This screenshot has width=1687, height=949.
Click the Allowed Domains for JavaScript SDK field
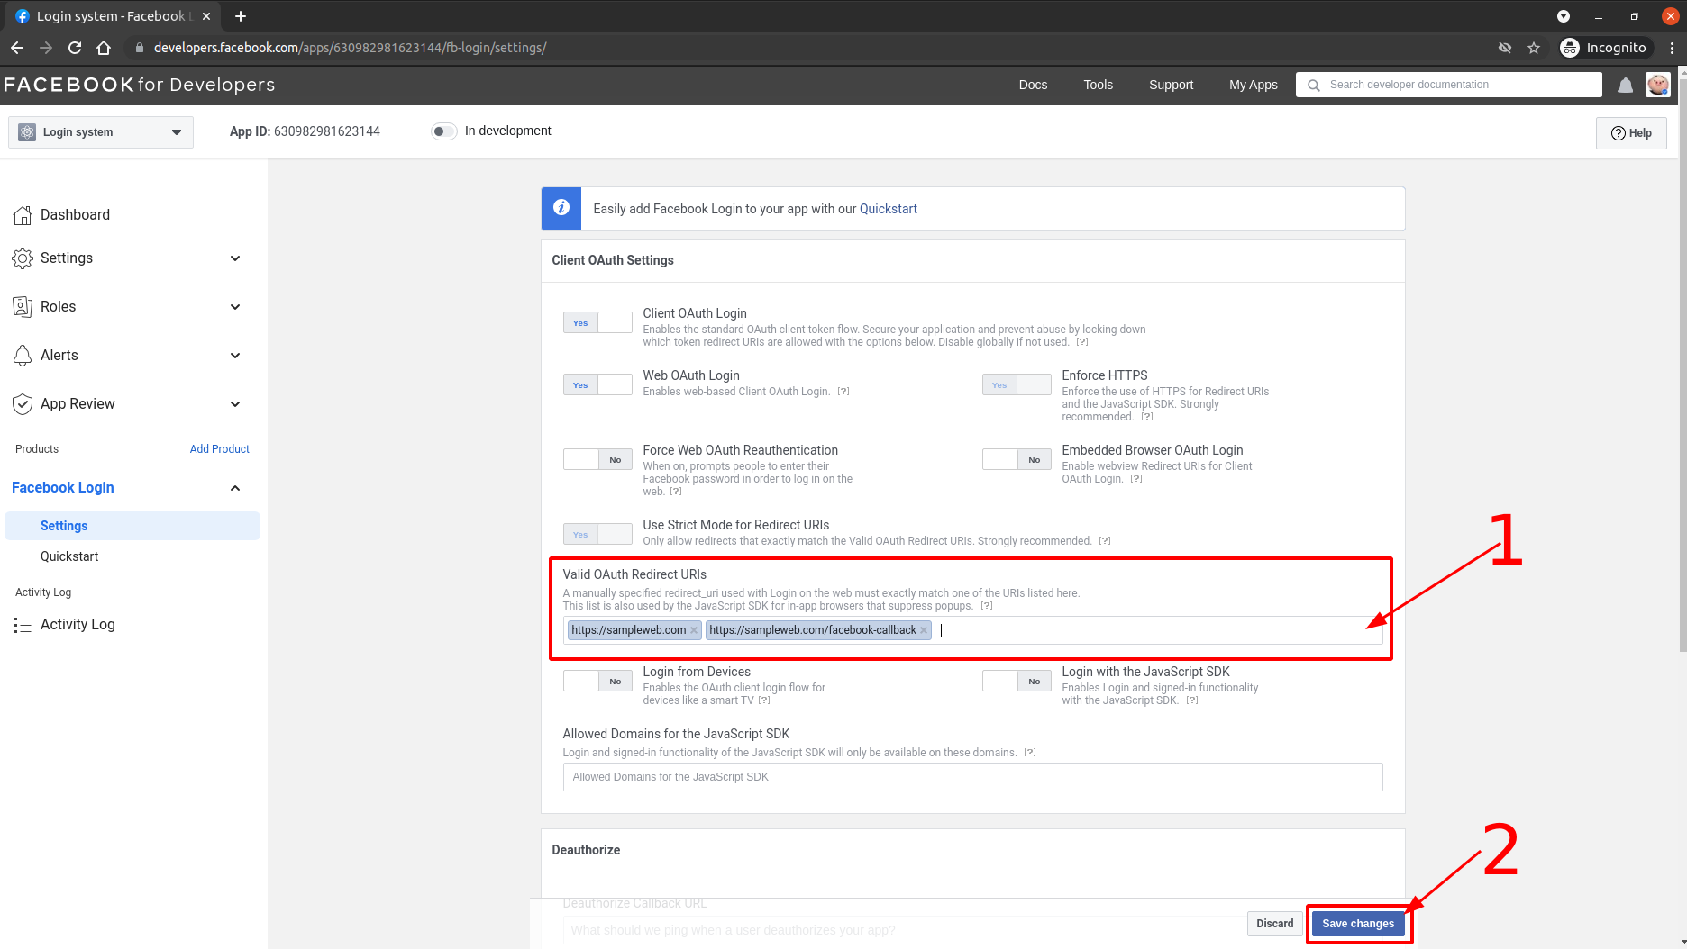tap(971, 777)
